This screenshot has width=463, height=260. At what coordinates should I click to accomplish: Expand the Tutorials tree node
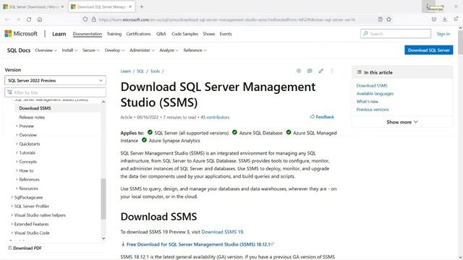pos(17,152)
